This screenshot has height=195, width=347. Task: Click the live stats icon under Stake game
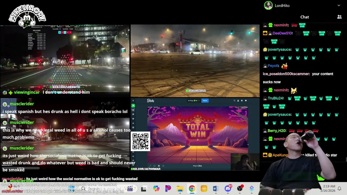click(159, 166)
